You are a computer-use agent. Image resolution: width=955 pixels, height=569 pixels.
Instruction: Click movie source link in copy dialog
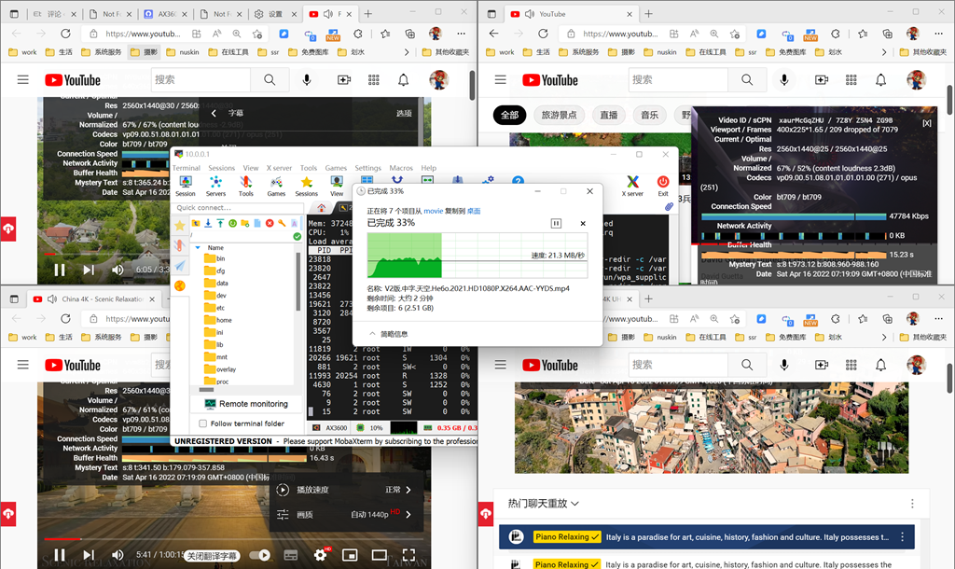pyautogui.click(x=433, y=211)
